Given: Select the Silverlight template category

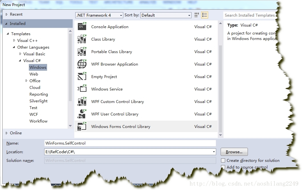Looking at the screenshot, I should coord(38,101).
